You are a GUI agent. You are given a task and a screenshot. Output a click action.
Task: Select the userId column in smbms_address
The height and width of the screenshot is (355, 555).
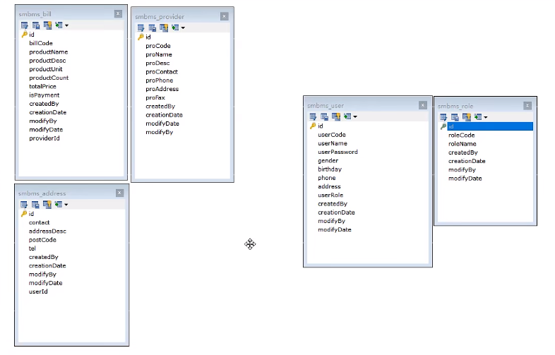tap(38, 291)
